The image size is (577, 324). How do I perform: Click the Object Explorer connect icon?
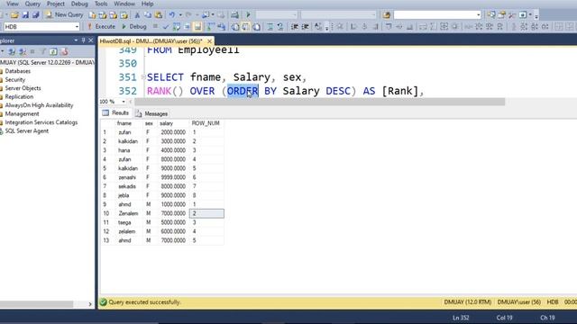point(12,52)
